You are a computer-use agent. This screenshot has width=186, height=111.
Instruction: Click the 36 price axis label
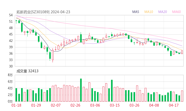tap(11, 53)
